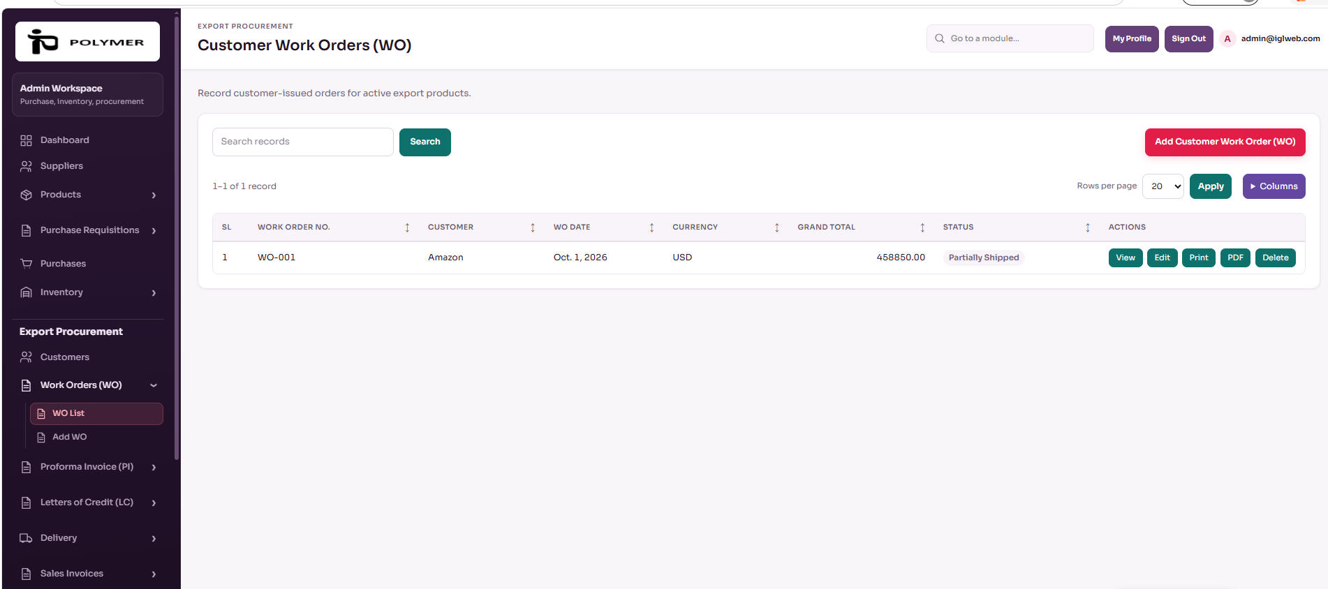Delete work order WO-001
Screen dimensions: 1328x589
pyautogui.click(x=1276, y=258)
